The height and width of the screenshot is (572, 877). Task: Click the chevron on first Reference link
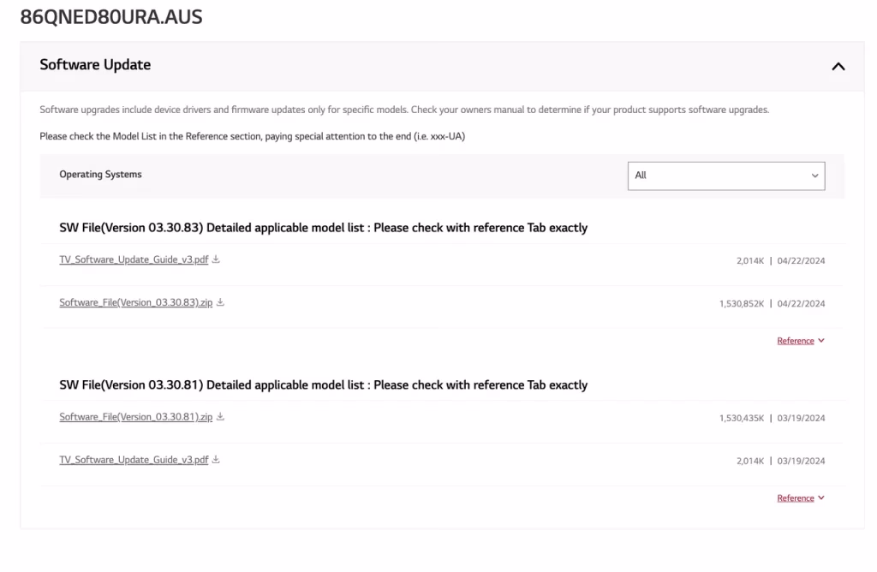821,340
